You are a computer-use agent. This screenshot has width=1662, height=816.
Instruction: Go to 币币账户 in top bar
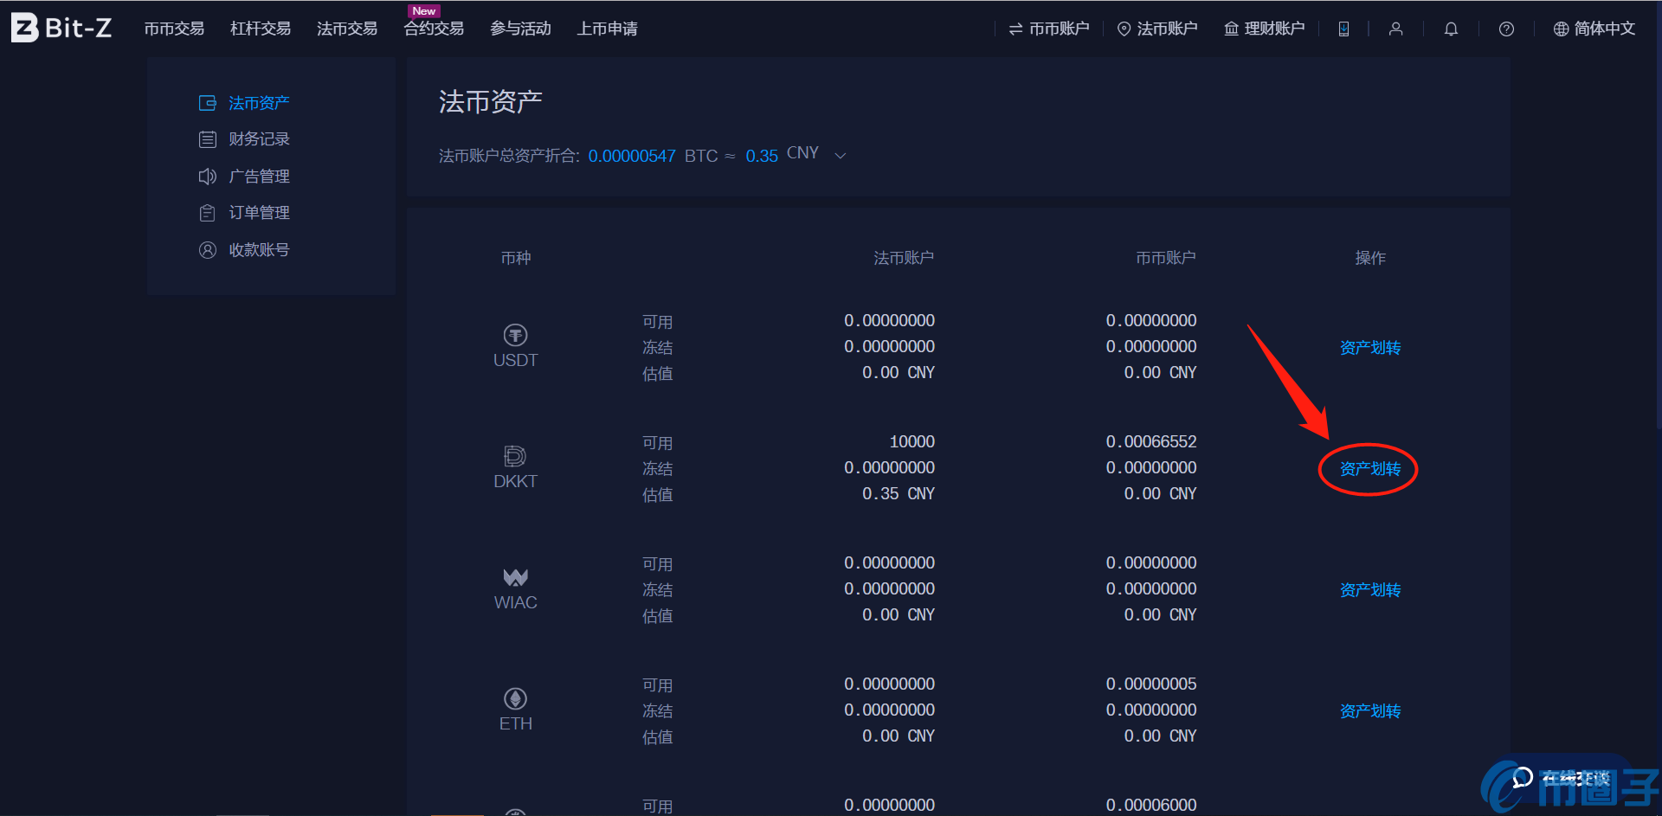pos(1048,29)
